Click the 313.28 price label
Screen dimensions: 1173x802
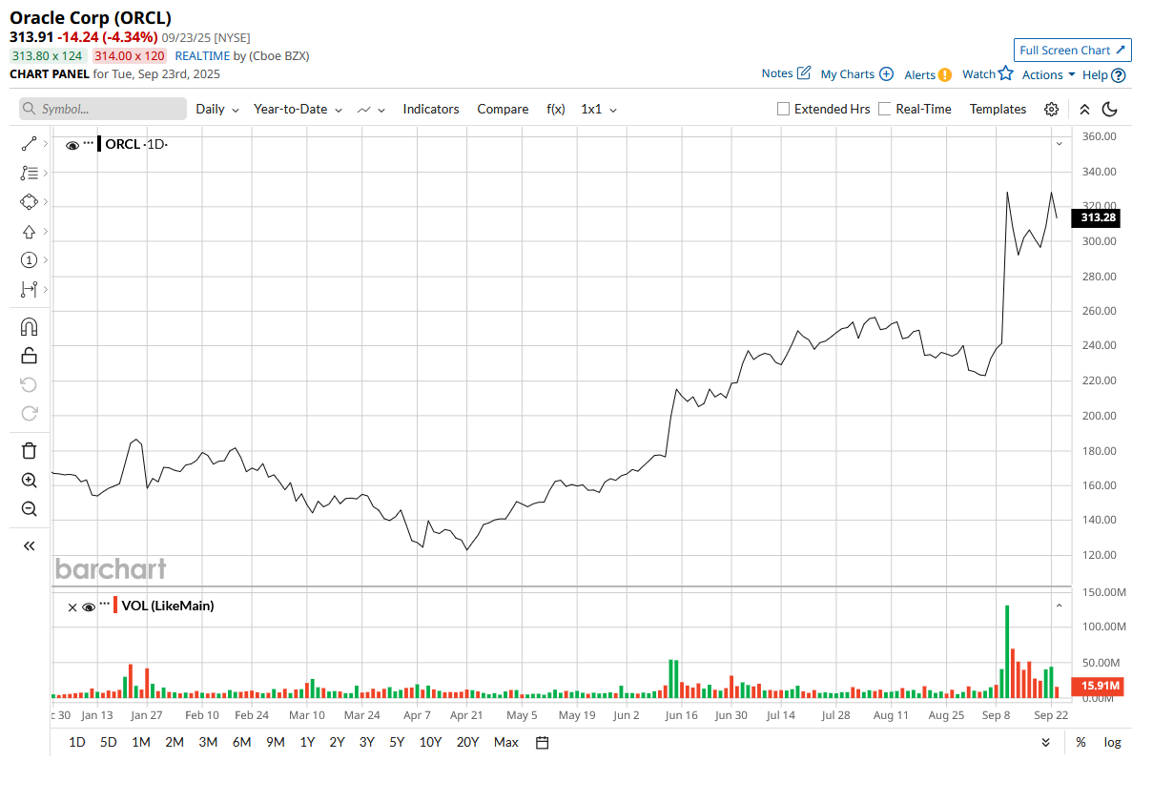click(1098, 218)
